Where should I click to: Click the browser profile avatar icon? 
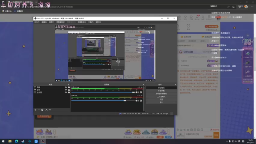tap(246, 7)
